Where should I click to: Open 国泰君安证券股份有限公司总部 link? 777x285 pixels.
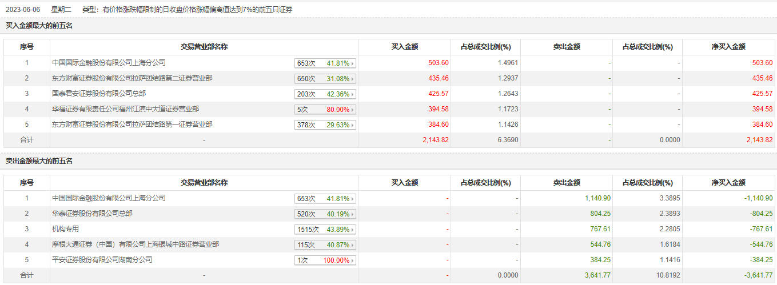[99, 94]
